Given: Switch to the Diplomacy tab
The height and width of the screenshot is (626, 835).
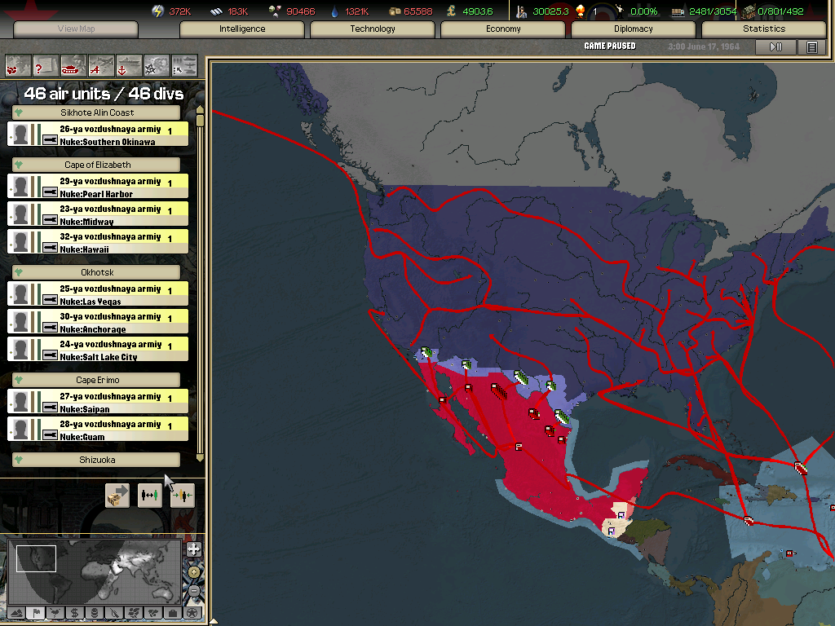Looking at the screenshot, I should click(634, 29).
